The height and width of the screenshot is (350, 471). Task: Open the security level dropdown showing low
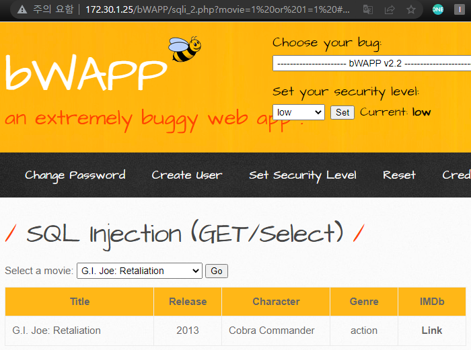[x=299, y=112]
